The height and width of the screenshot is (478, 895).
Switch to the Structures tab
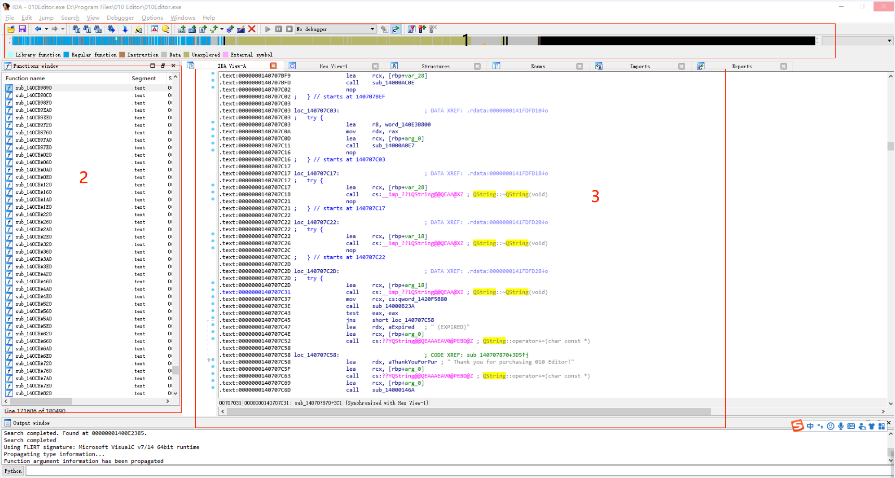[435, 66]
